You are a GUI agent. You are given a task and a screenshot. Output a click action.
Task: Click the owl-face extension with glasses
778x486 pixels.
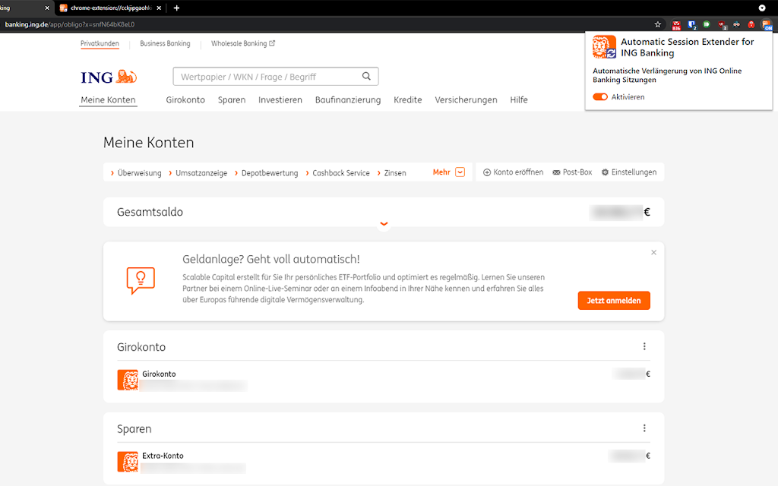tap(737, 24)
